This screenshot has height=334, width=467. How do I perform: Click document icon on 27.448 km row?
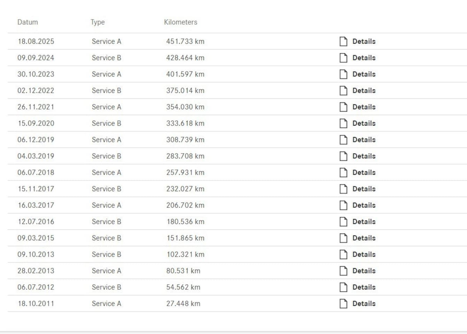(343, 303)
